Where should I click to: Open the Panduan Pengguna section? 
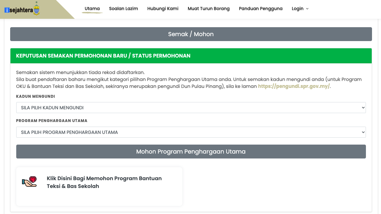coord(260,8)
